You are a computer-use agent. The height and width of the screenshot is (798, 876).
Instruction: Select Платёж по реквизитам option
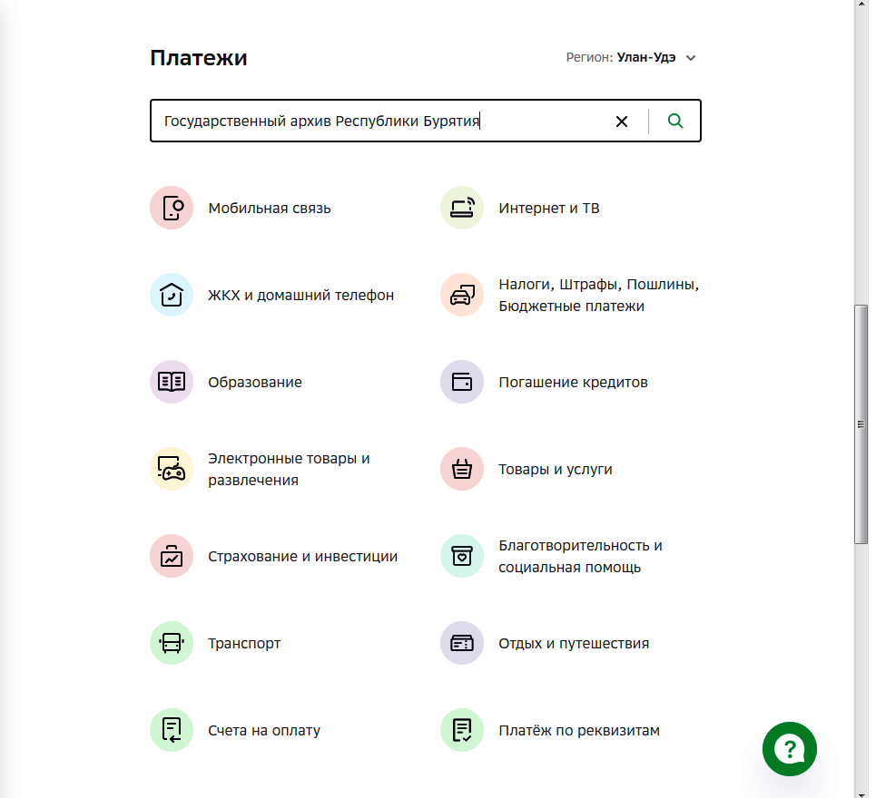point(578,731)
